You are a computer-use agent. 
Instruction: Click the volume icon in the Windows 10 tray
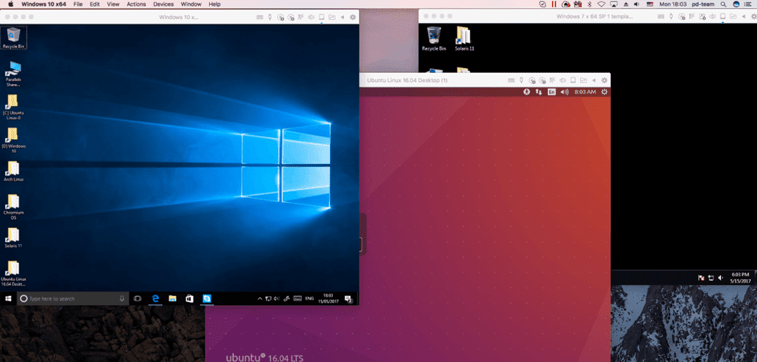click(277, 299)
